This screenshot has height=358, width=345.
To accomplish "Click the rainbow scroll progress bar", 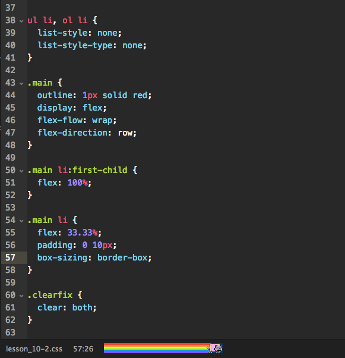I will pyautogui.click(x=163, y=348).
